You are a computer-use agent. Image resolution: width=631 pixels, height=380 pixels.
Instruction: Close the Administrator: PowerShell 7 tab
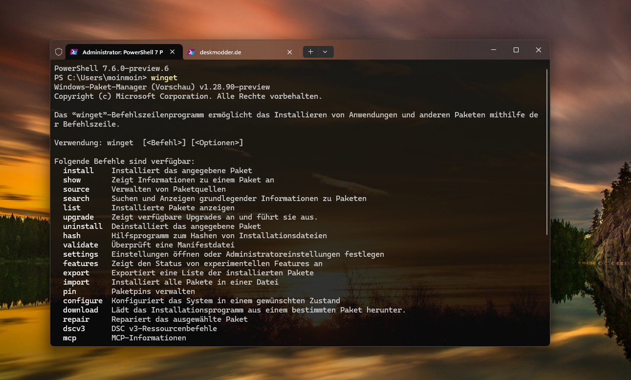172,52
